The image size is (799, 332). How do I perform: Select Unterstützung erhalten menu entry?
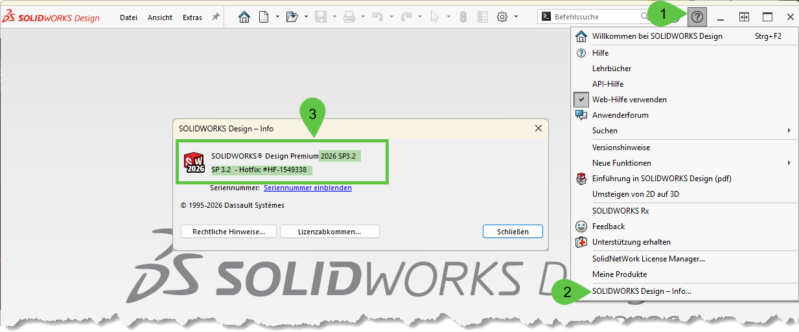click(684, 242)
